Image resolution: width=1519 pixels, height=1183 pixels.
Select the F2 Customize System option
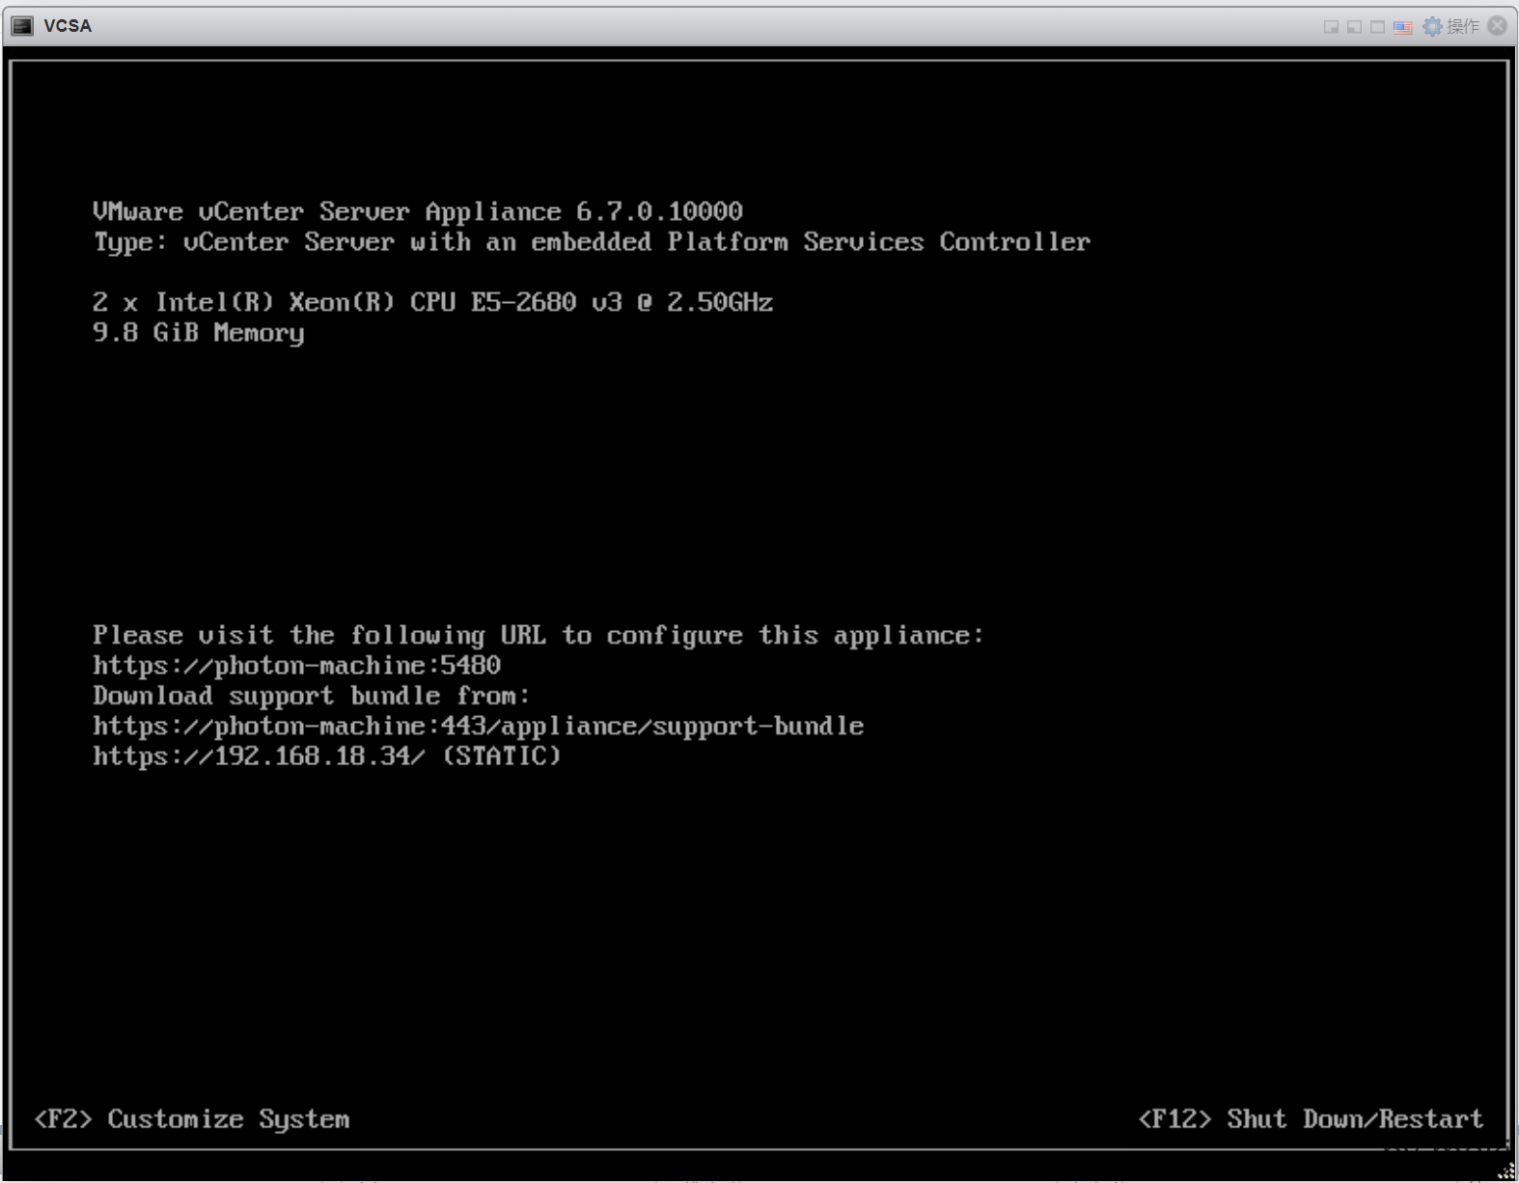(191, 1119)
